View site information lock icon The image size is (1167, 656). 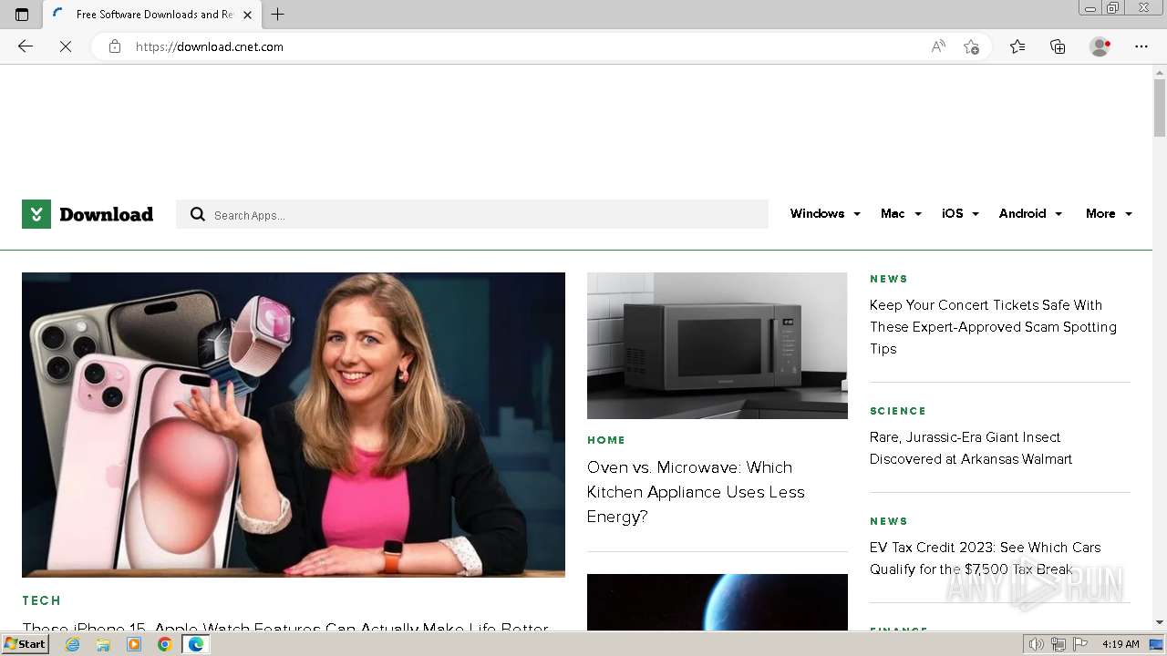pos(115,46)
